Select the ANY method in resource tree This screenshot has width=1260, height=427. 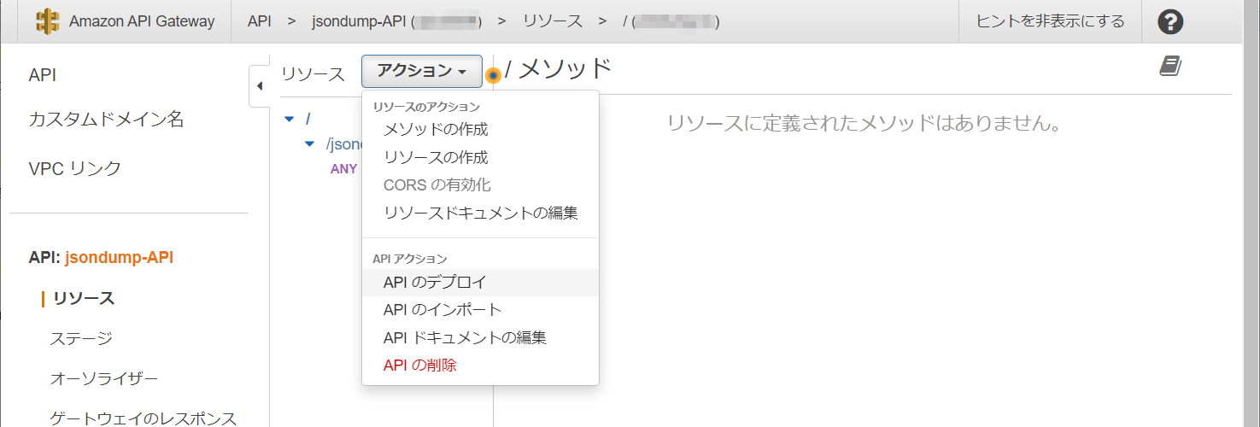(x=343, y=168)
